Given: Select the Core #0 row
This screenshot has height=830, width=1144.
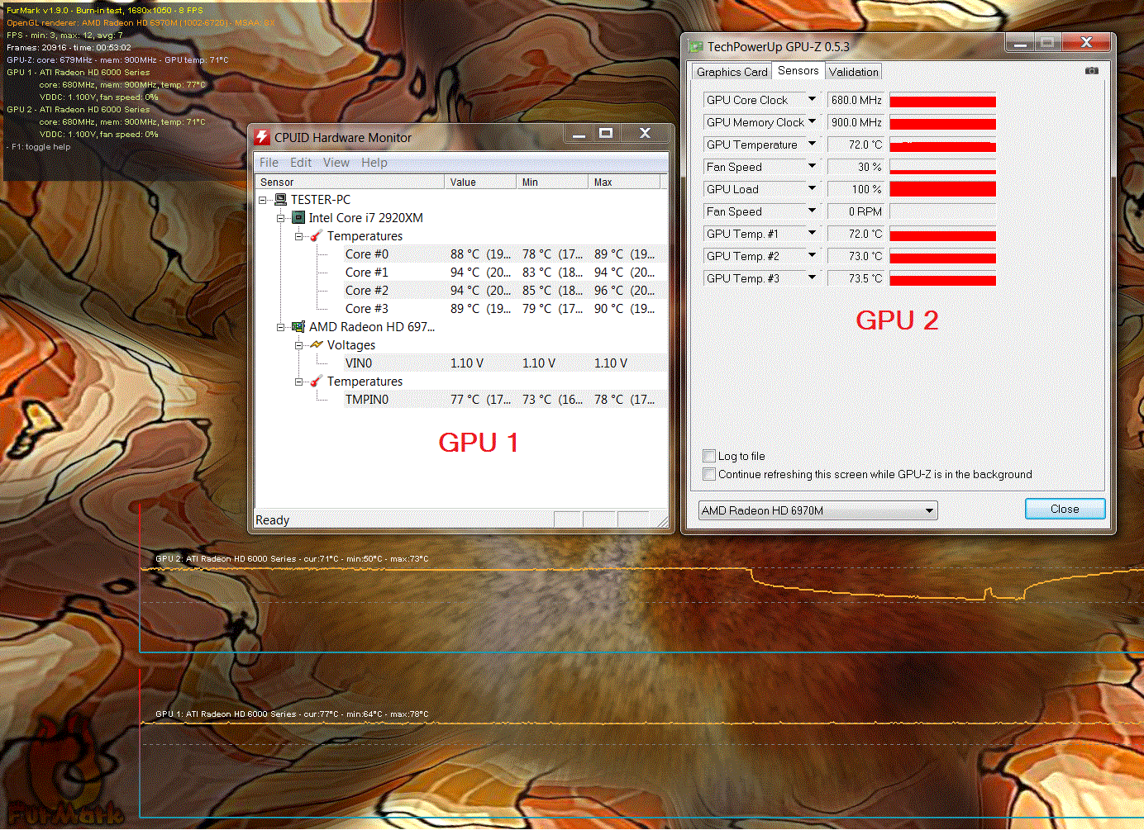Looking at the screenshot, I should click(505, 254).
